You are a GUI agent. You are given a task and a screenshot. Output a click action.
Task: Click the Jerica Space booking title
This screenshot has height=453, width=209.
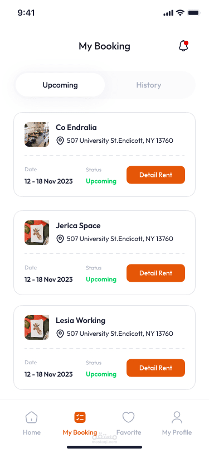point(78,225)
